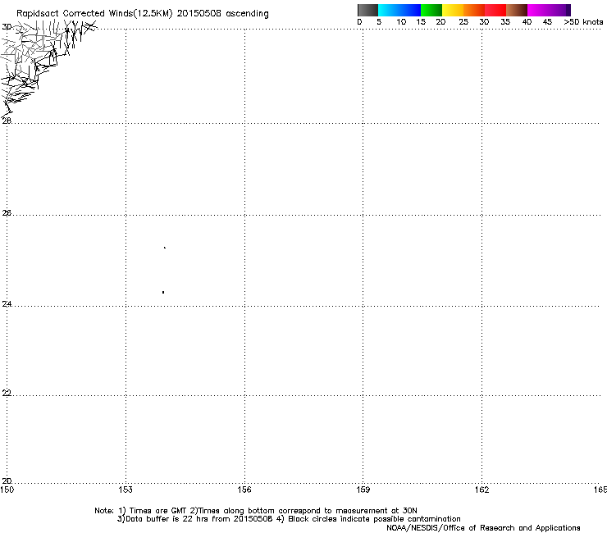Viewport: 607px width, 533px height.
Task: Click the '>50 knots' legend label
Action: 583,22
